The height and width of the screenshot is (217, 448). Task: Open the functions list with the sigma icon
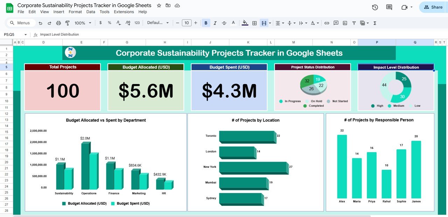click(x=375, y=23)
